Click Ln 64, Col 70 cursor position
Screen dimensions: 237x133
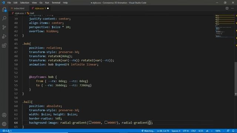pos(163,131)
